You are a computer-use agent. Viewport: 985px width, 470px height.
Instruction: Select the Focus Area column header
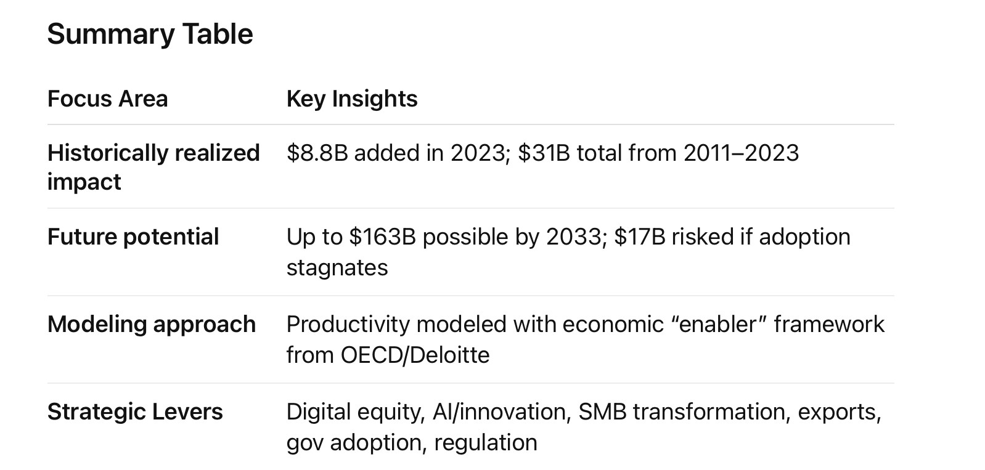click(x=107, y=99)
